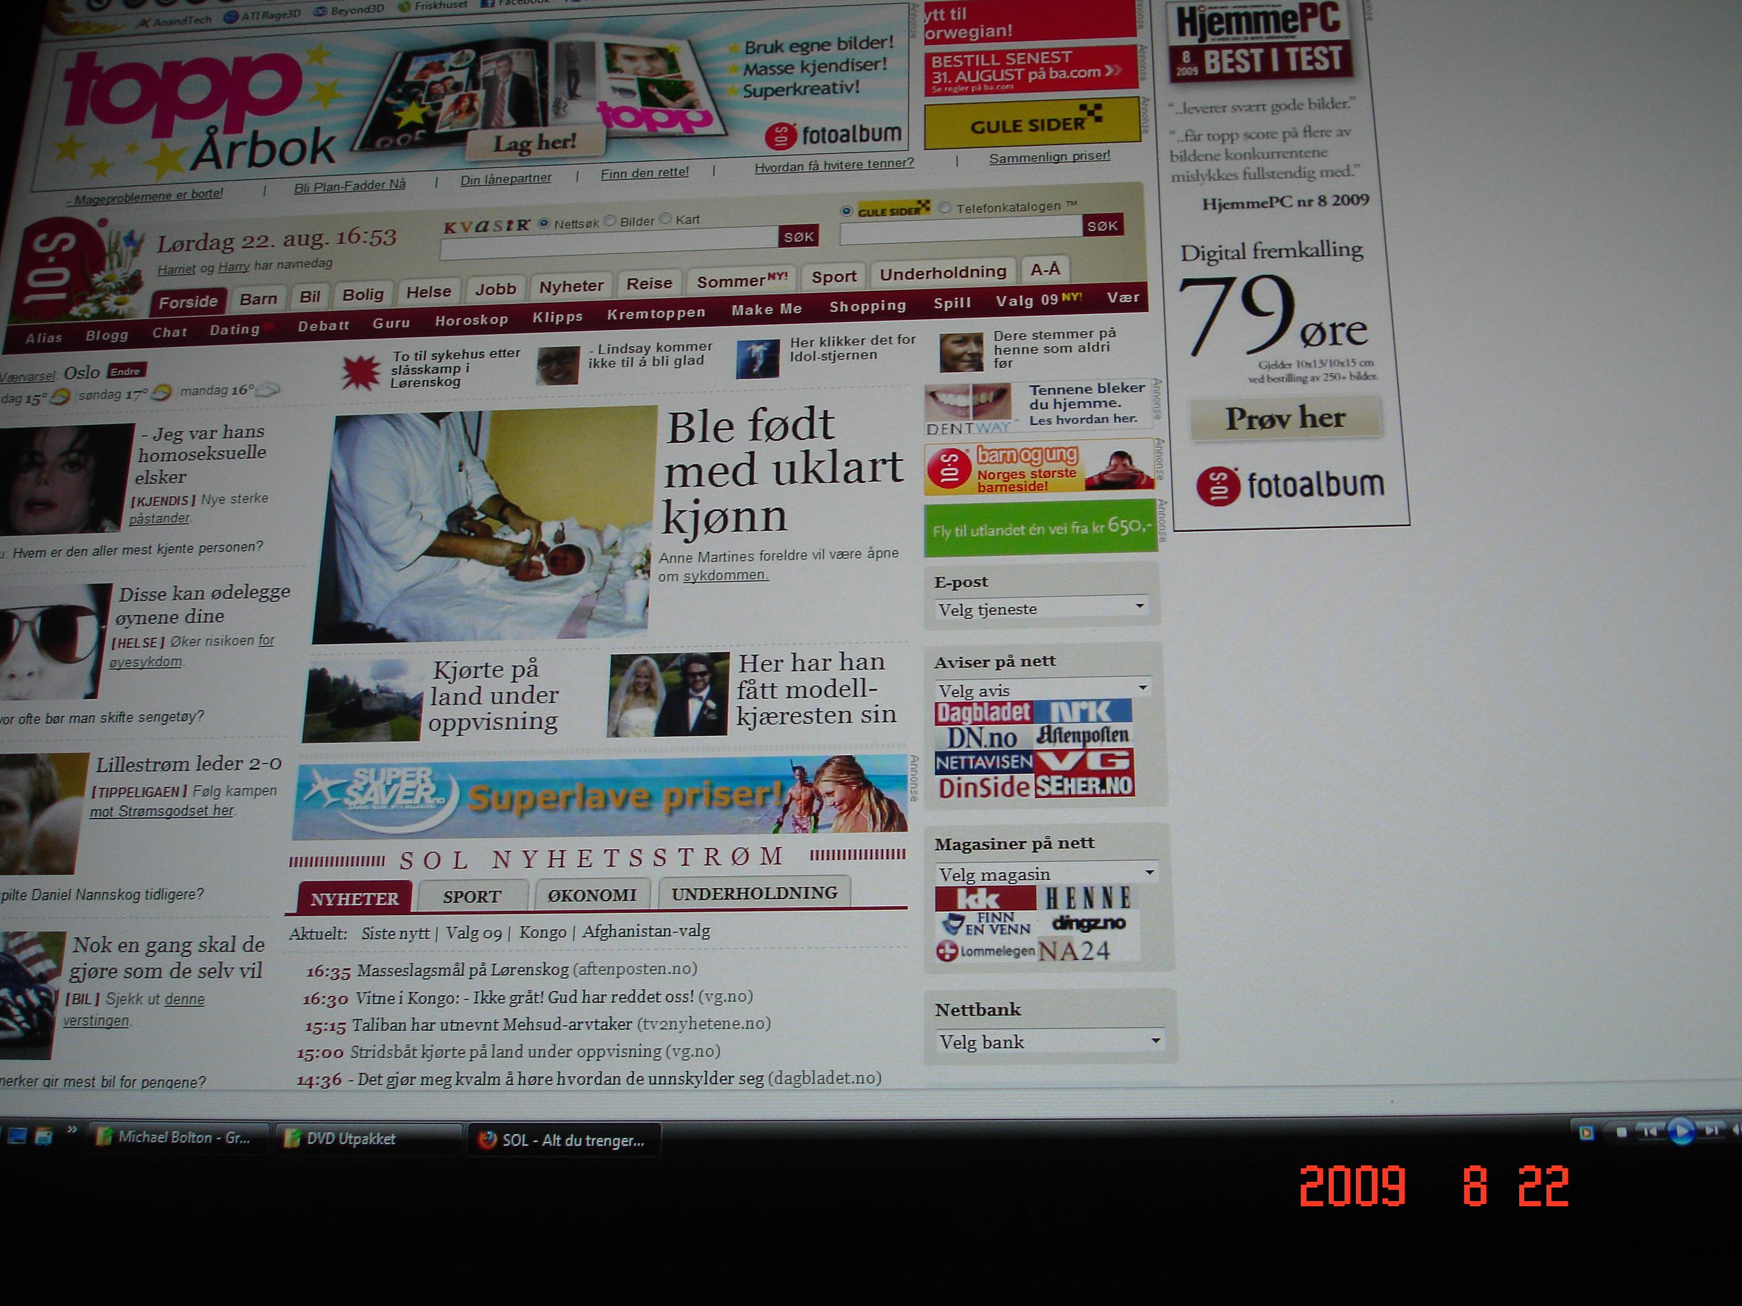This screenshot has width=1742, height=1306.
Task: Open the Nyheter navigation tab
Action: tap(571, 287)
